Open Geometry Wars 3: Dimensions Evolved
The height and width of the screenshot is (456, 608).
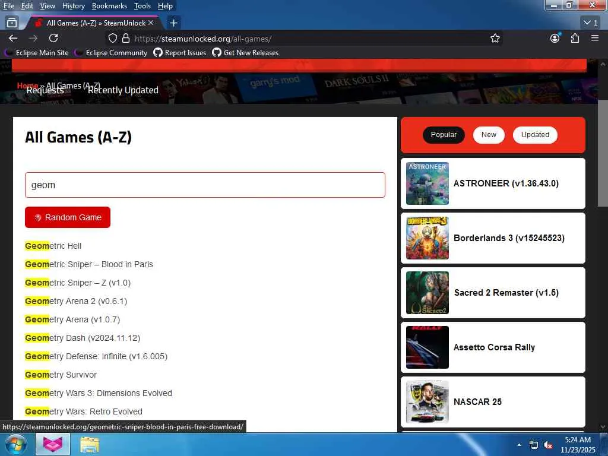click(98, 393)
